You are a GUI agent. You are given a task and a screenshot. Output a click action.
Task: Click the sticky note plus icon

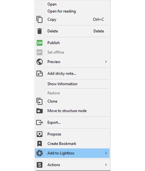click(39, 74)
